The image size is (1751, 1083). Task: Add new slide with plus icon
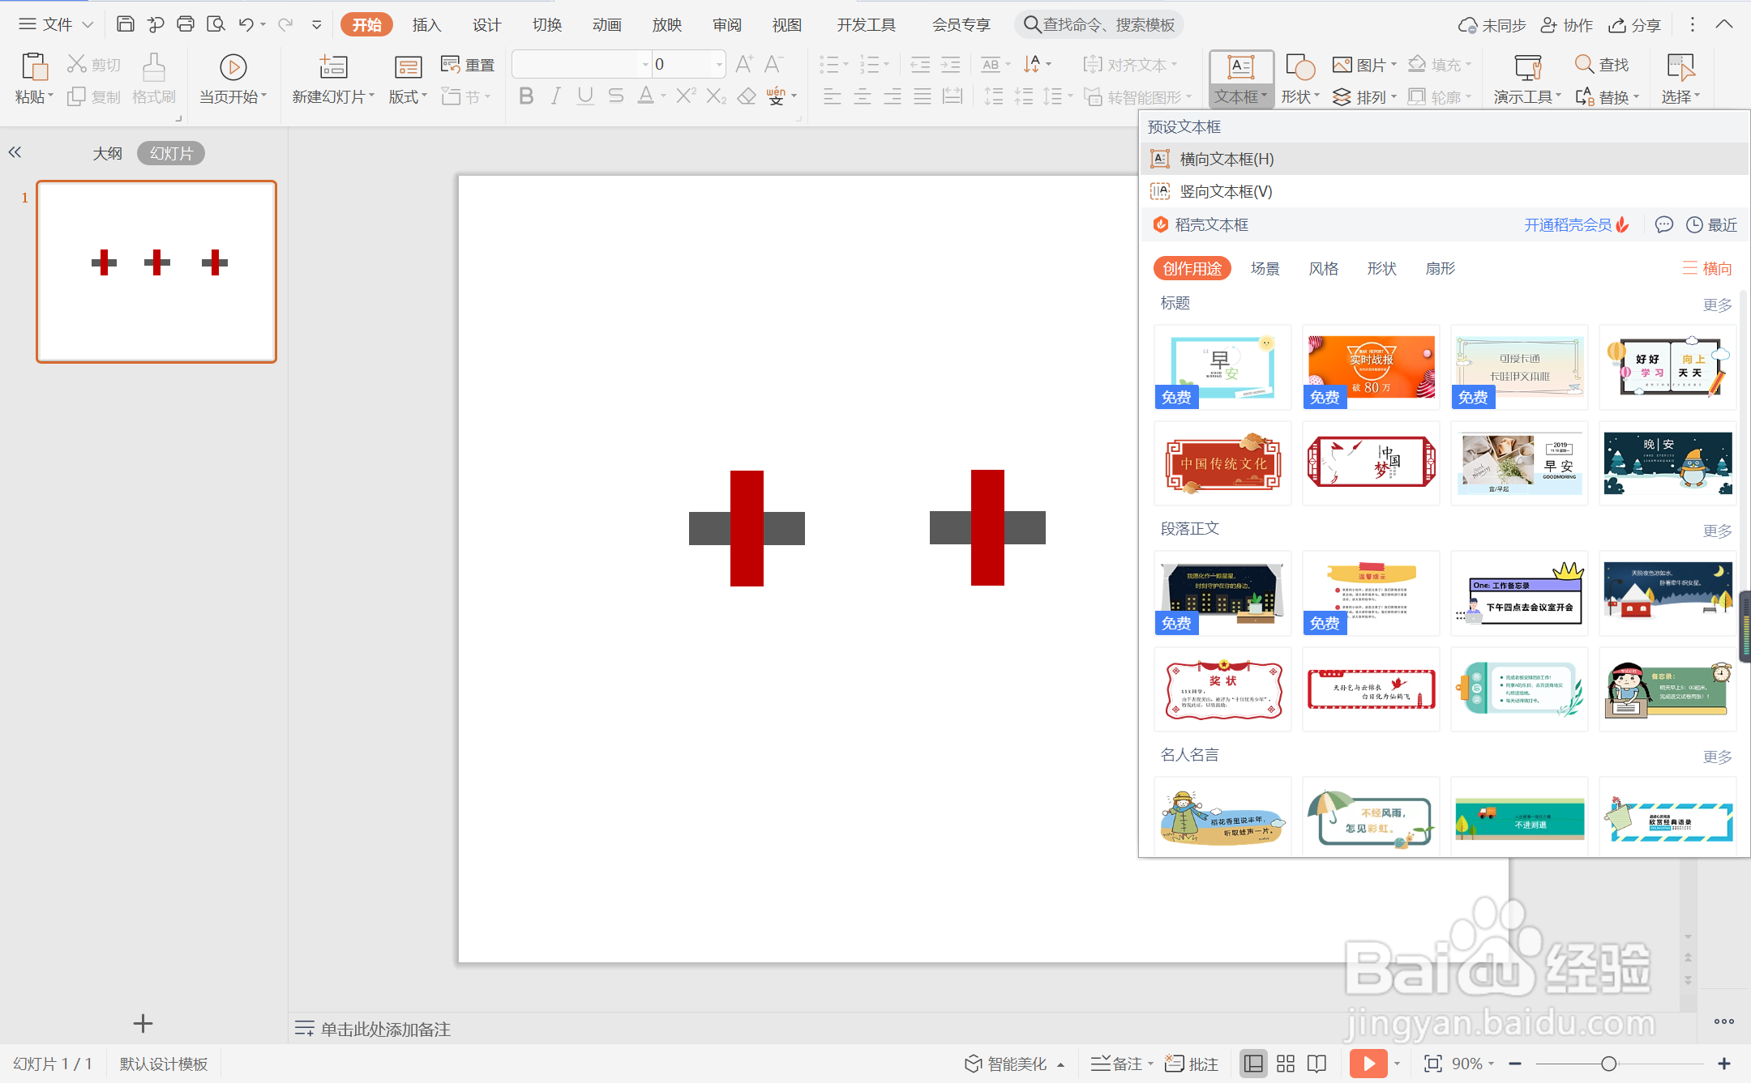click(143, 1024)
